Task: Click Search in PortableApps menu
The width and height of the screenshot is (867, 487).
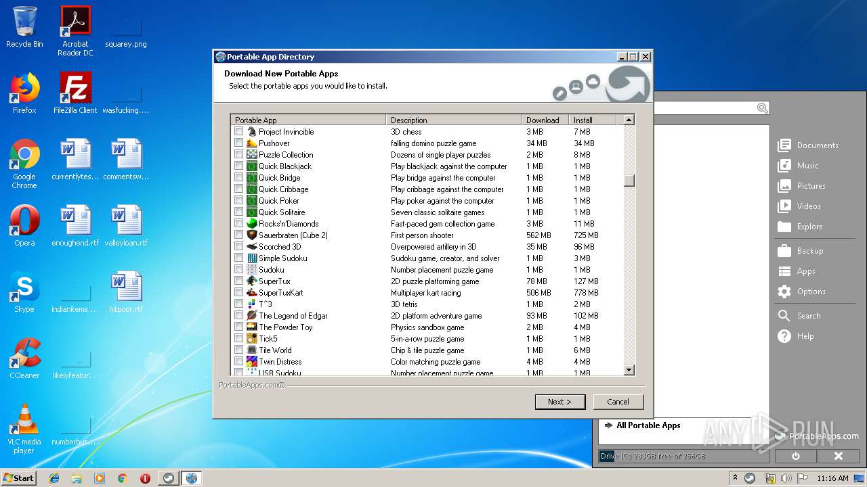Action: 799,316
